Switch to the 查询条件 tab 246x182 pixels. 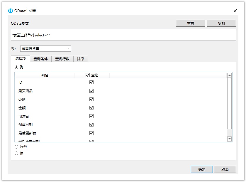click(x=40, y=59)
